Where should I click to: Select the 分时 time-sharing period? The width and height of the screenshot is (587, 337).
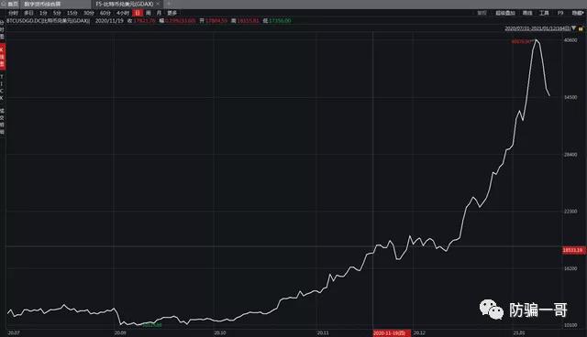13,13
